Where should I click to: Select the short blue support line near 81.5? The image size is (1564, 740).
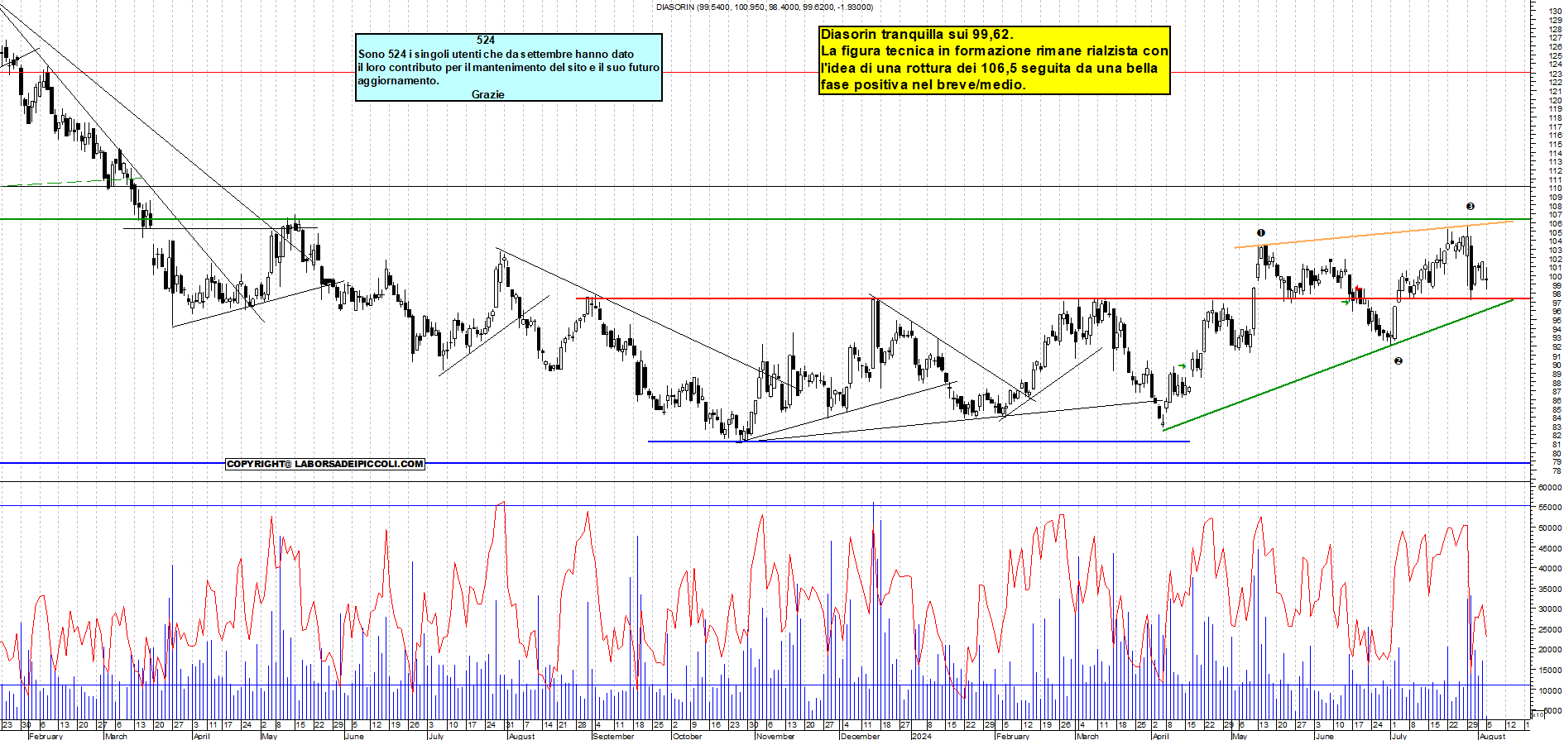919,442
